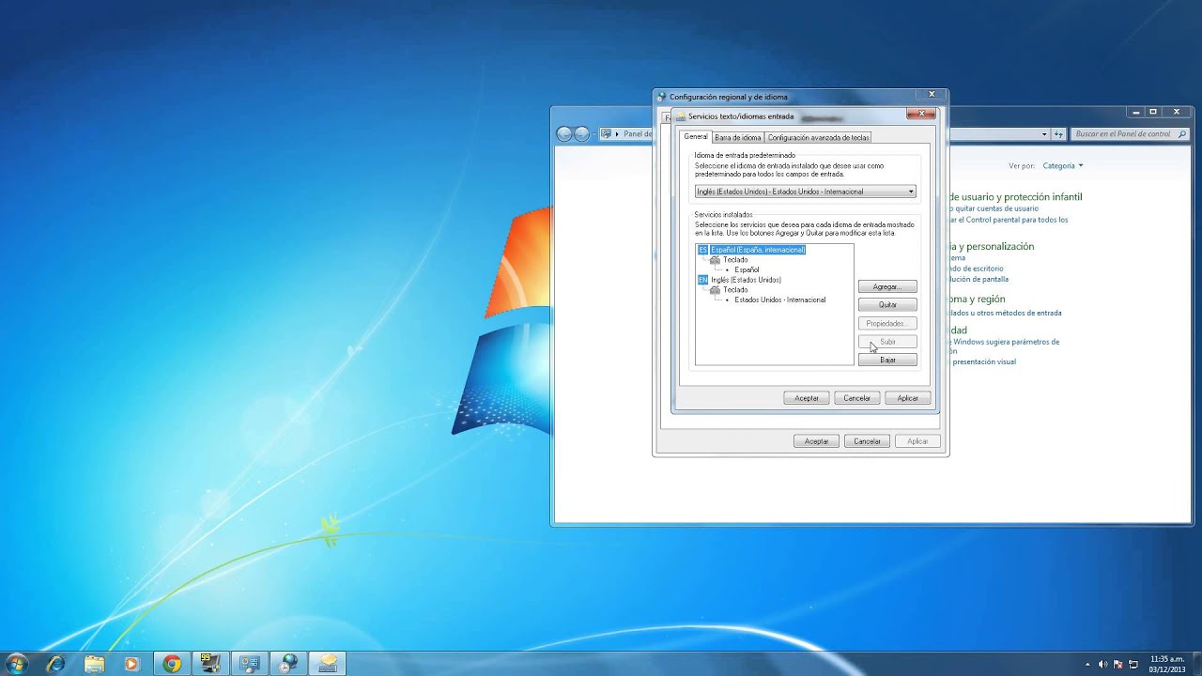Open address bar history dropdown in Control Panel
The width and height of the screenshot is (1202, 676).
click(1044, 134)
